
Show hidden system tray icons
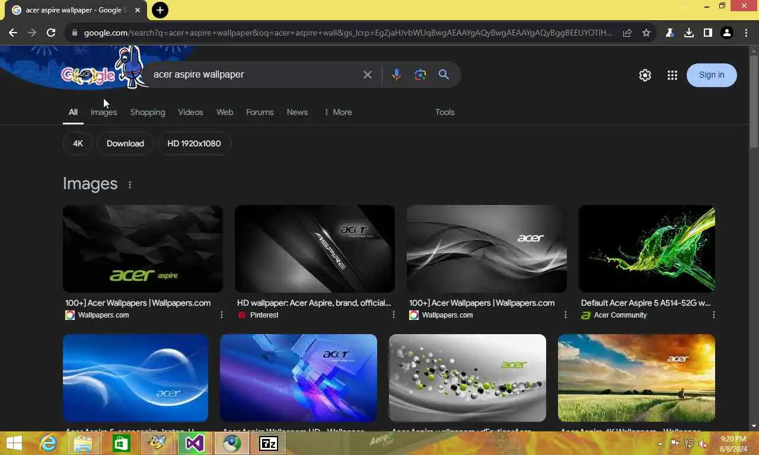point(661,444)
